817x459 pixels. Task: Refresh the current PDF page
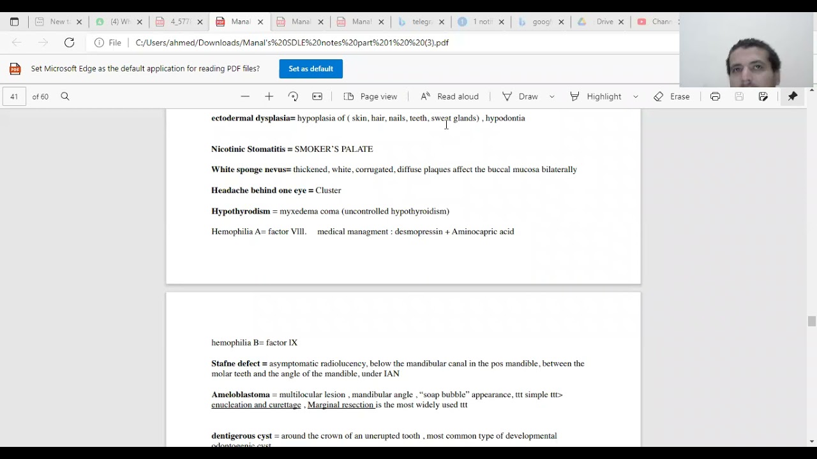(x=70, y=43)
